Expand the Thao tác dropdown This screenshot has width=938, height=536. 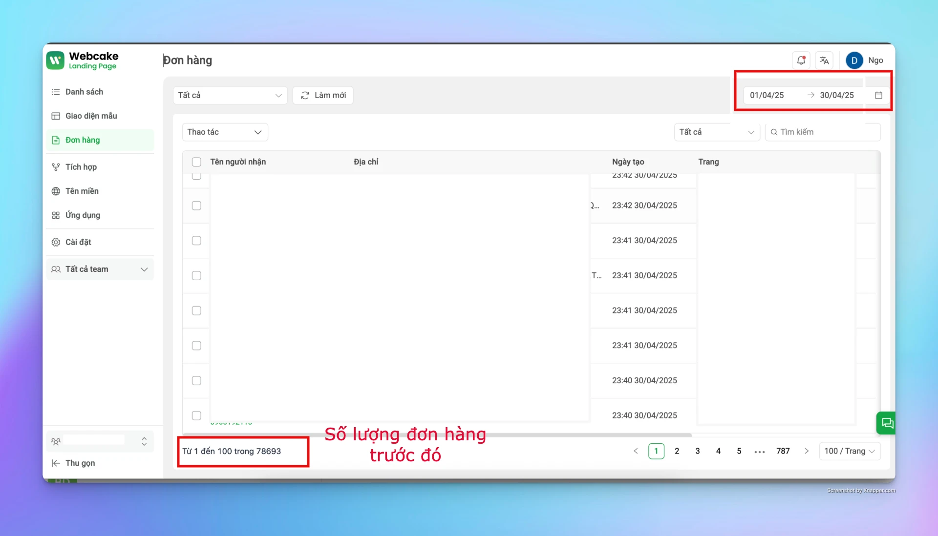(225, 132)
